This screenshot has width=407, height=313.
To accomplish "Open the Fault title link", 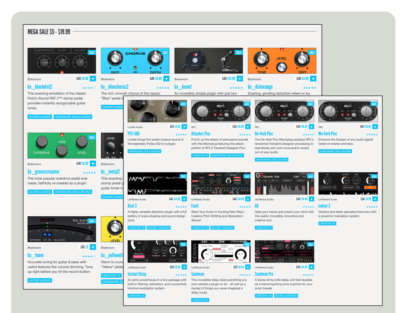I will click(x=195, y=206).
